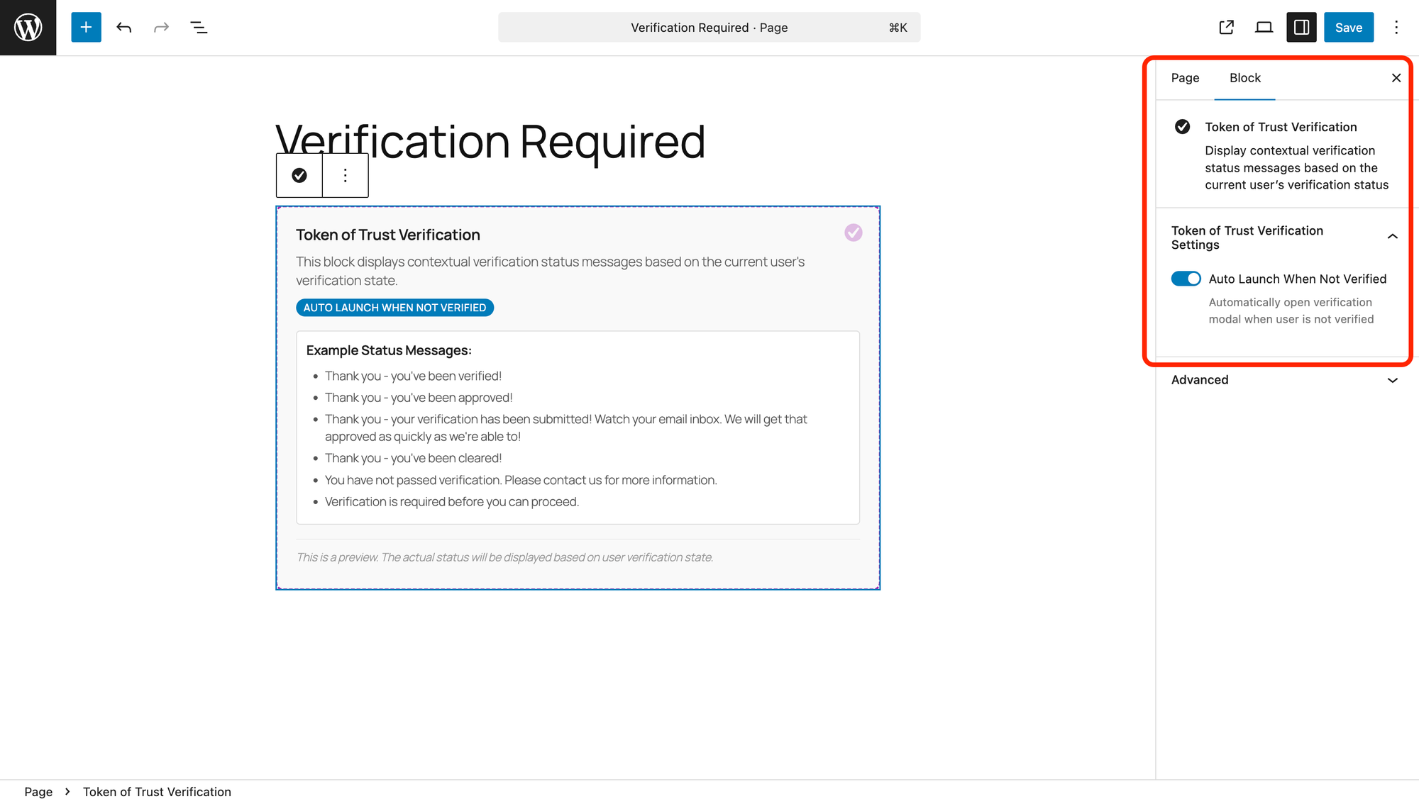Select the Block tab
The width and height of the screenshot is (1419, 799).
(1244, 78)
